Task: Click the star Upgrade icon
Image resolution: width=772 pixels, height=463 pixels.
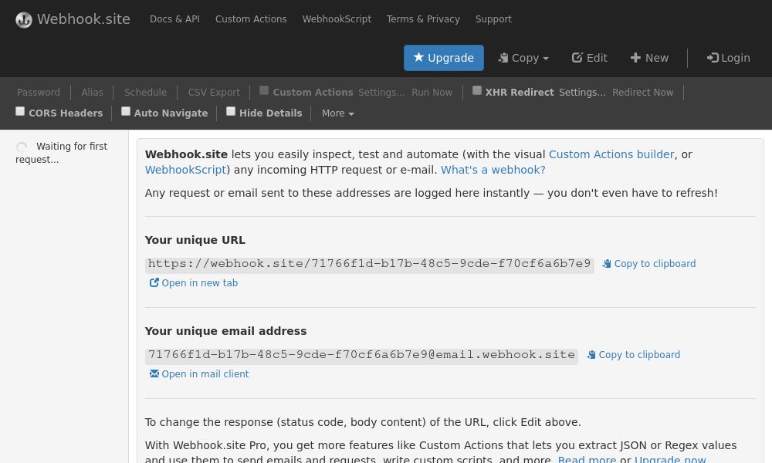Action: coord(419,58)
